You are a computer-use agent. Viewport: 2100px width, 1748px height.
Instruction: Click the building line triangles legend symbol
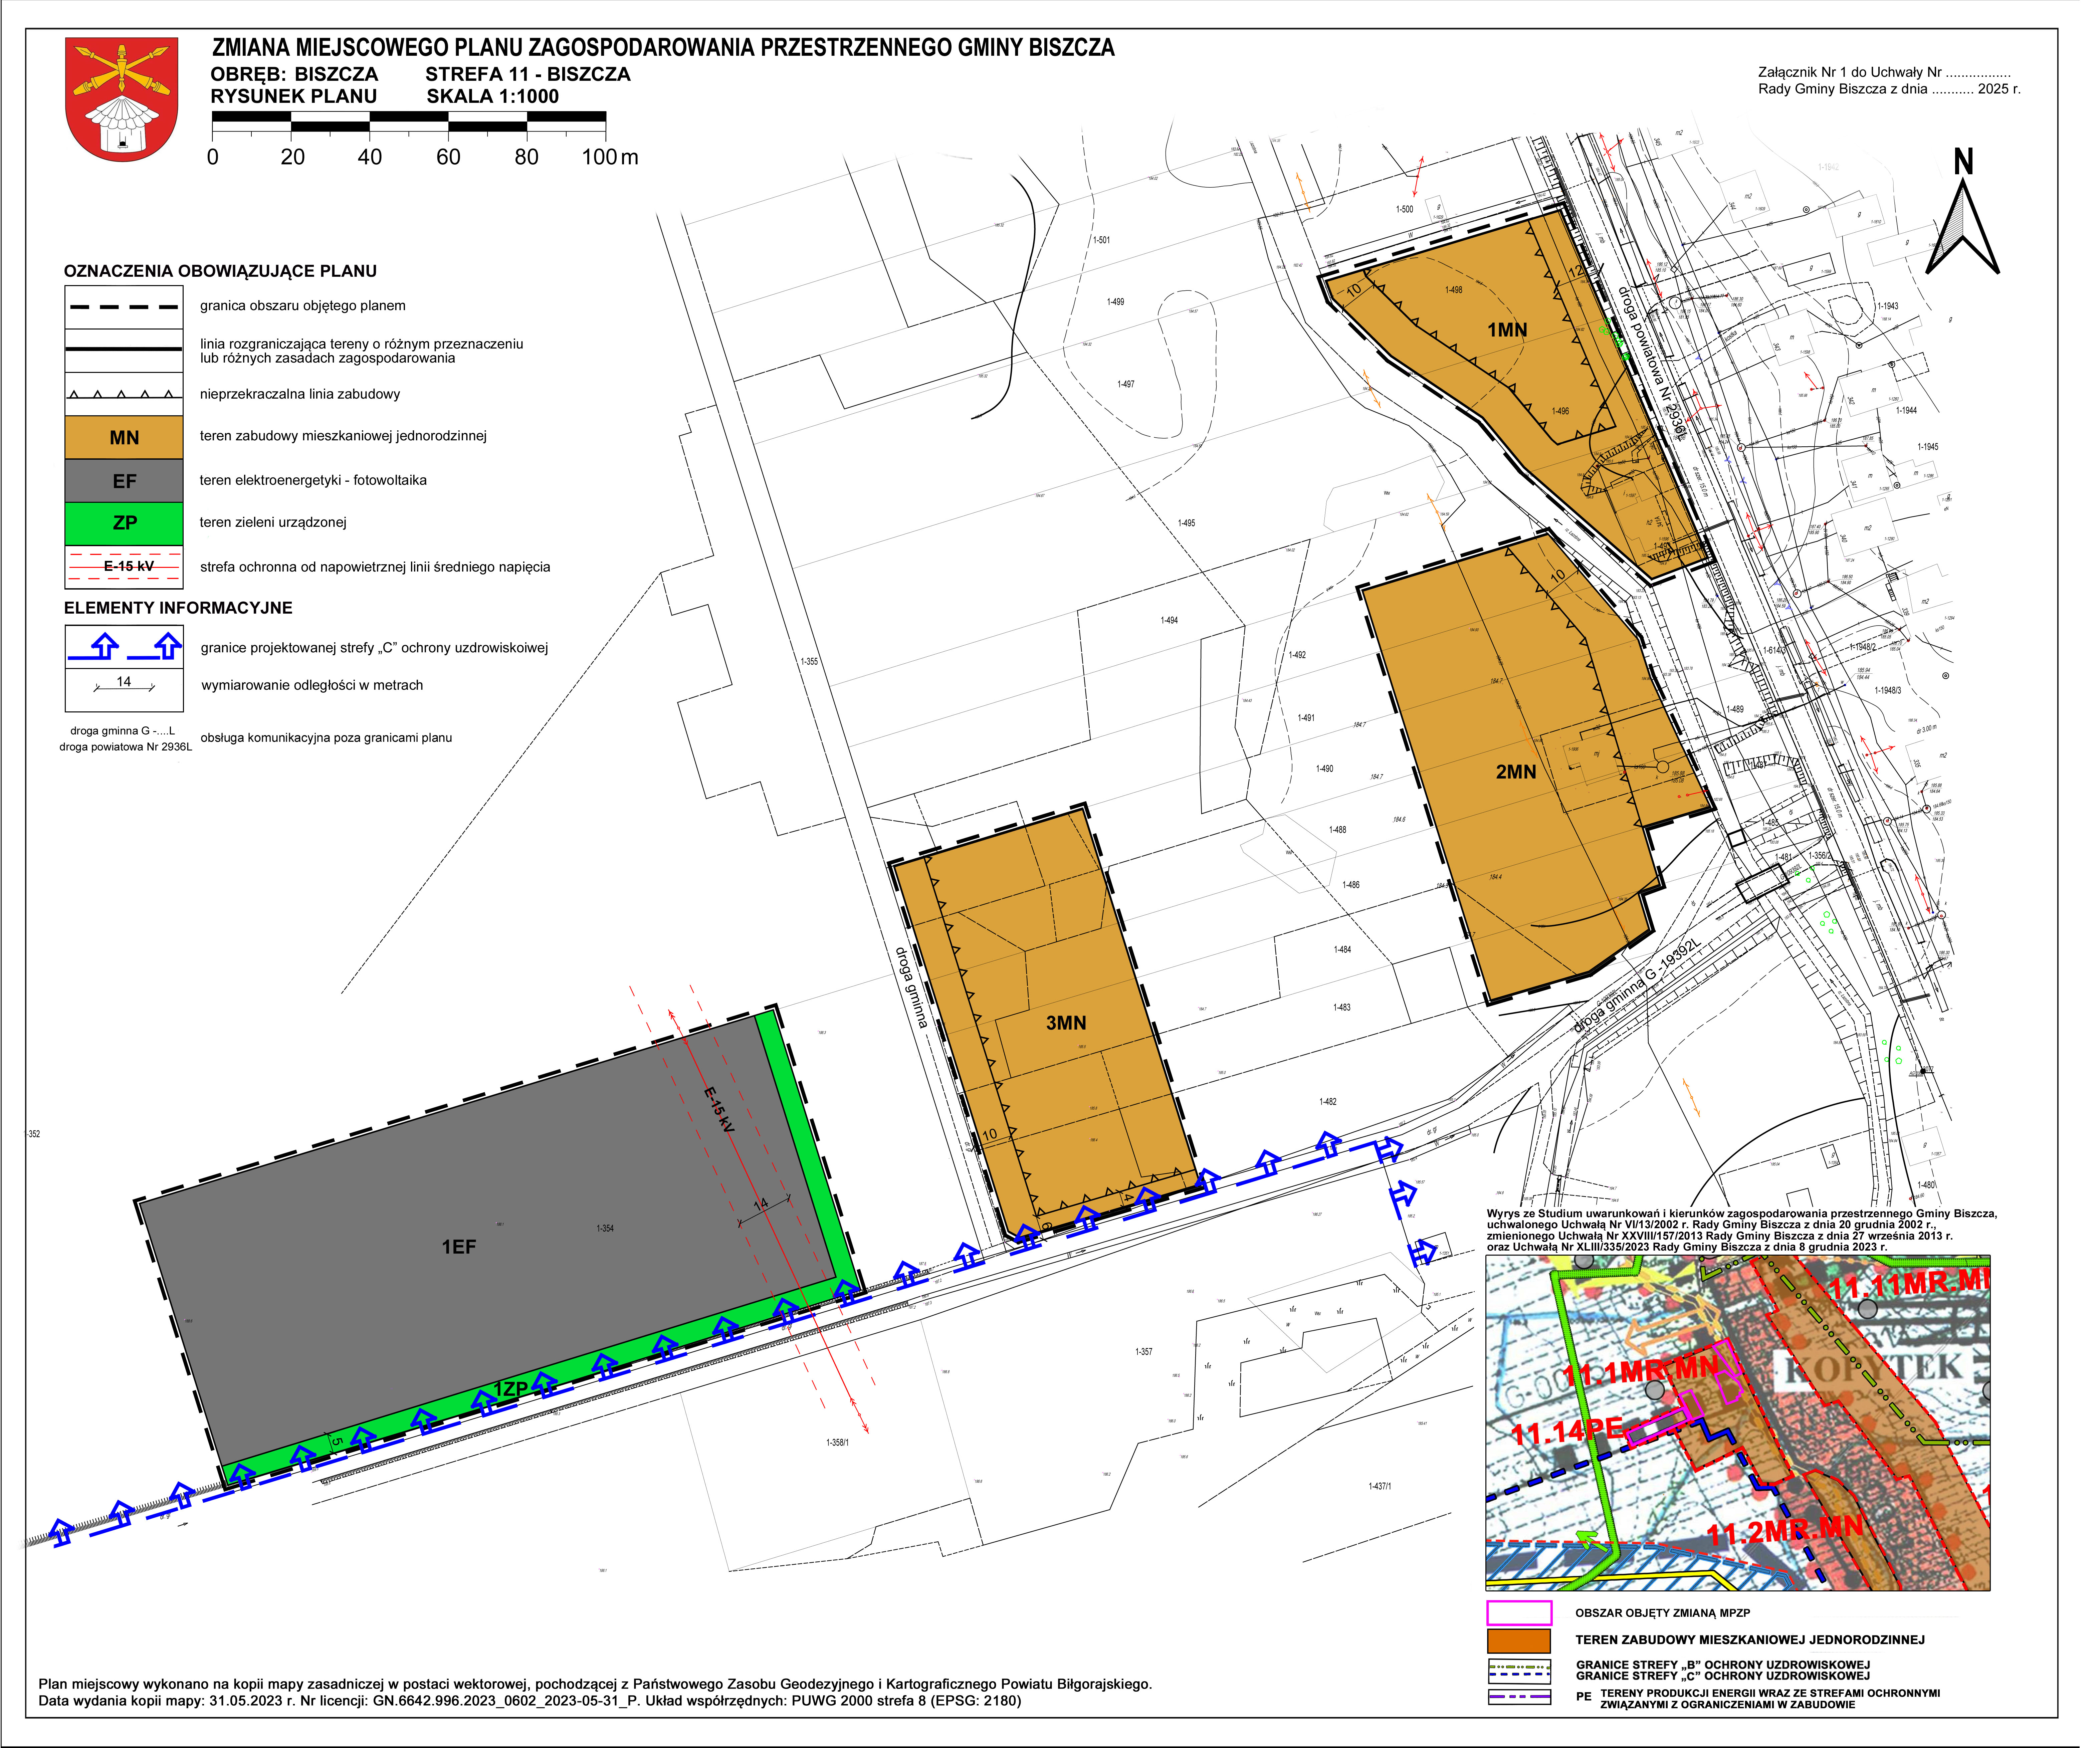[x=124, y=394]
